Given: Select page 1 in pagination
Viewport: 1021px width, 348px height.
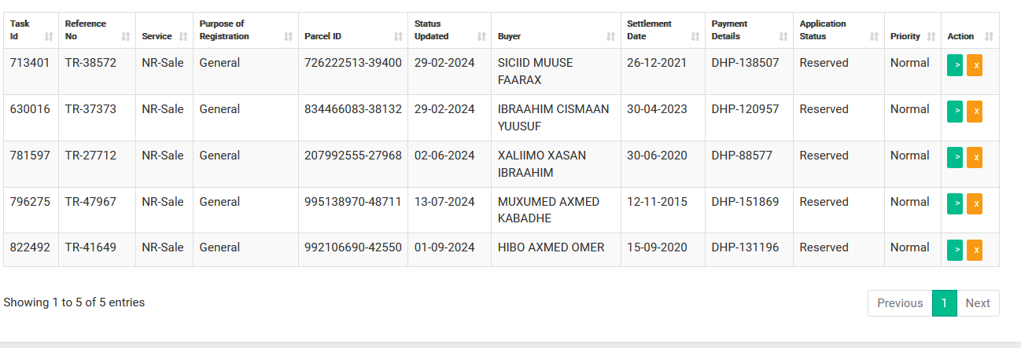Looking at the screenshot, I should pos(945,303).
